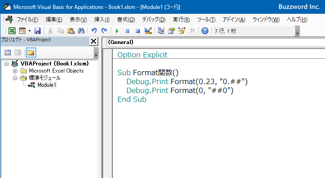Click the View Microsoft Excel icon

12,31
